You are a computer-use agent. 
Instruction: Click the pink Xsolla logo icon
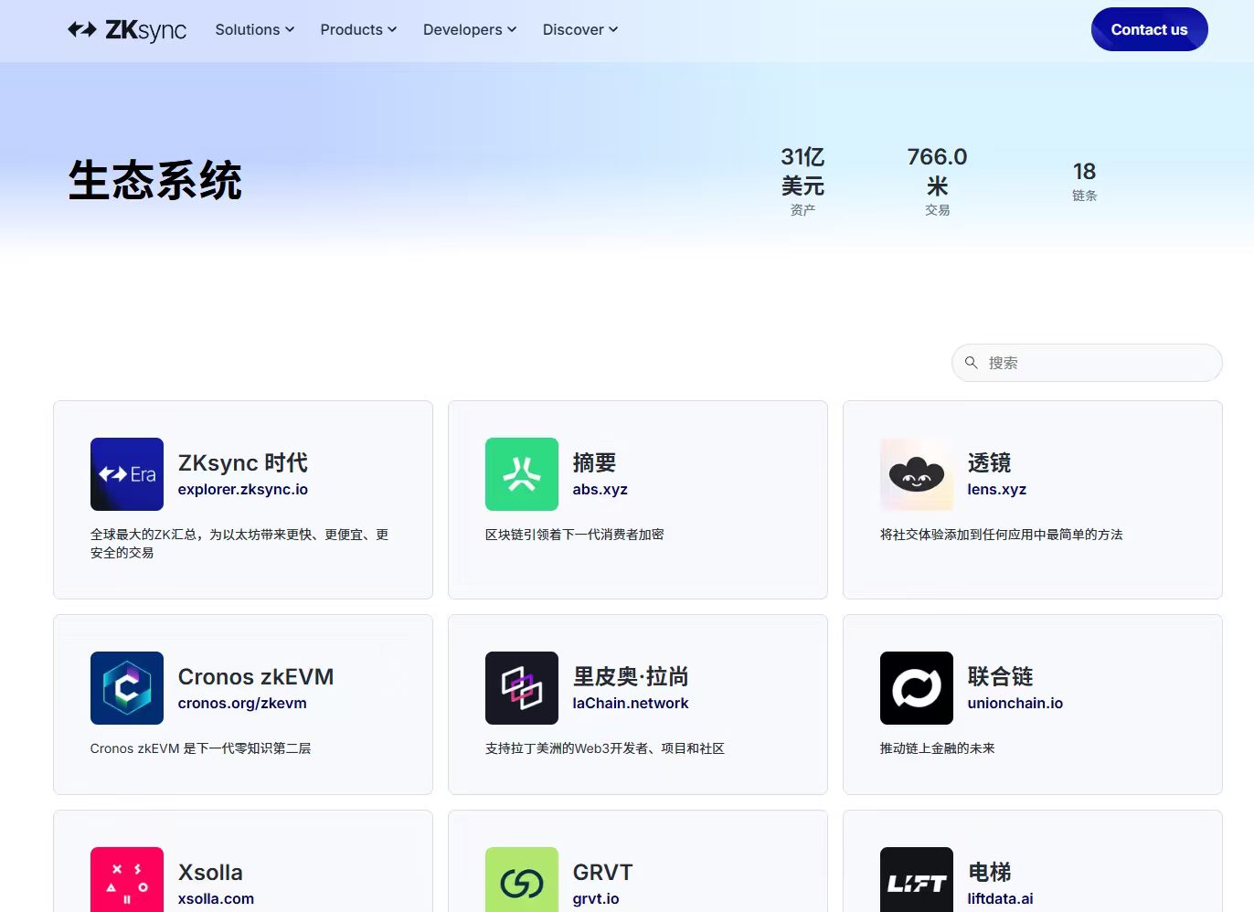[127, 880]
